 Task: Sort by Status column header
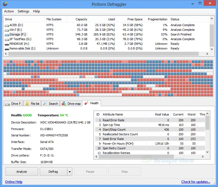189,19
